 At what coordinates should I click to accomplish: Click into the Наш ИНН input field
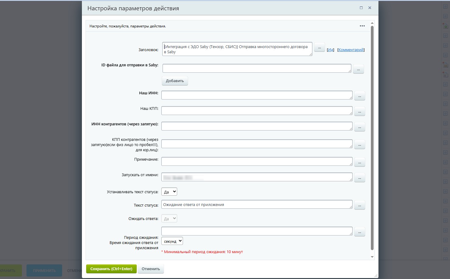pyautogui.click(x=257, y=95)
